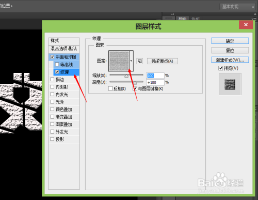Collapse panels with the left double-arrow
The width and height of the screenshot is (258, 200).
[x=172, y=14]
